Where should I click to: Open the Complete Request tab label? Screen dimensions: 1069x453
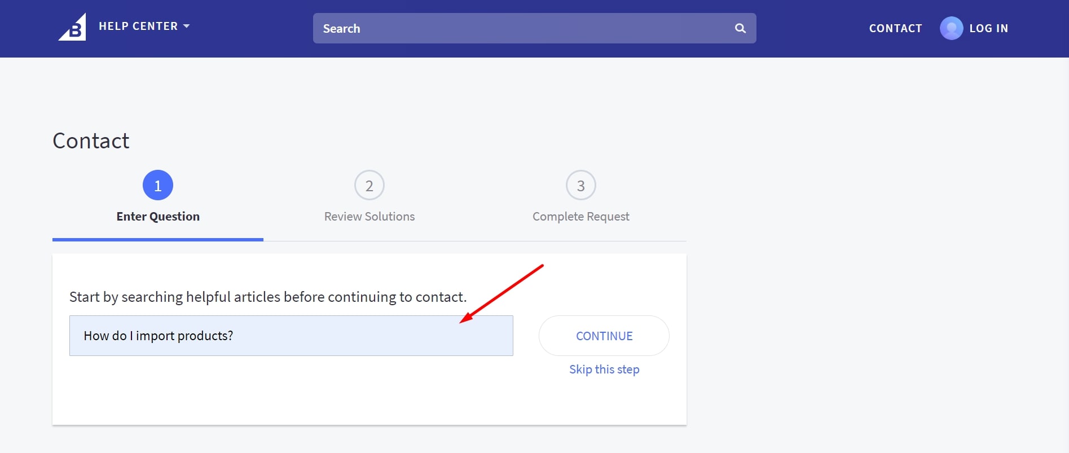pos(581,217)
